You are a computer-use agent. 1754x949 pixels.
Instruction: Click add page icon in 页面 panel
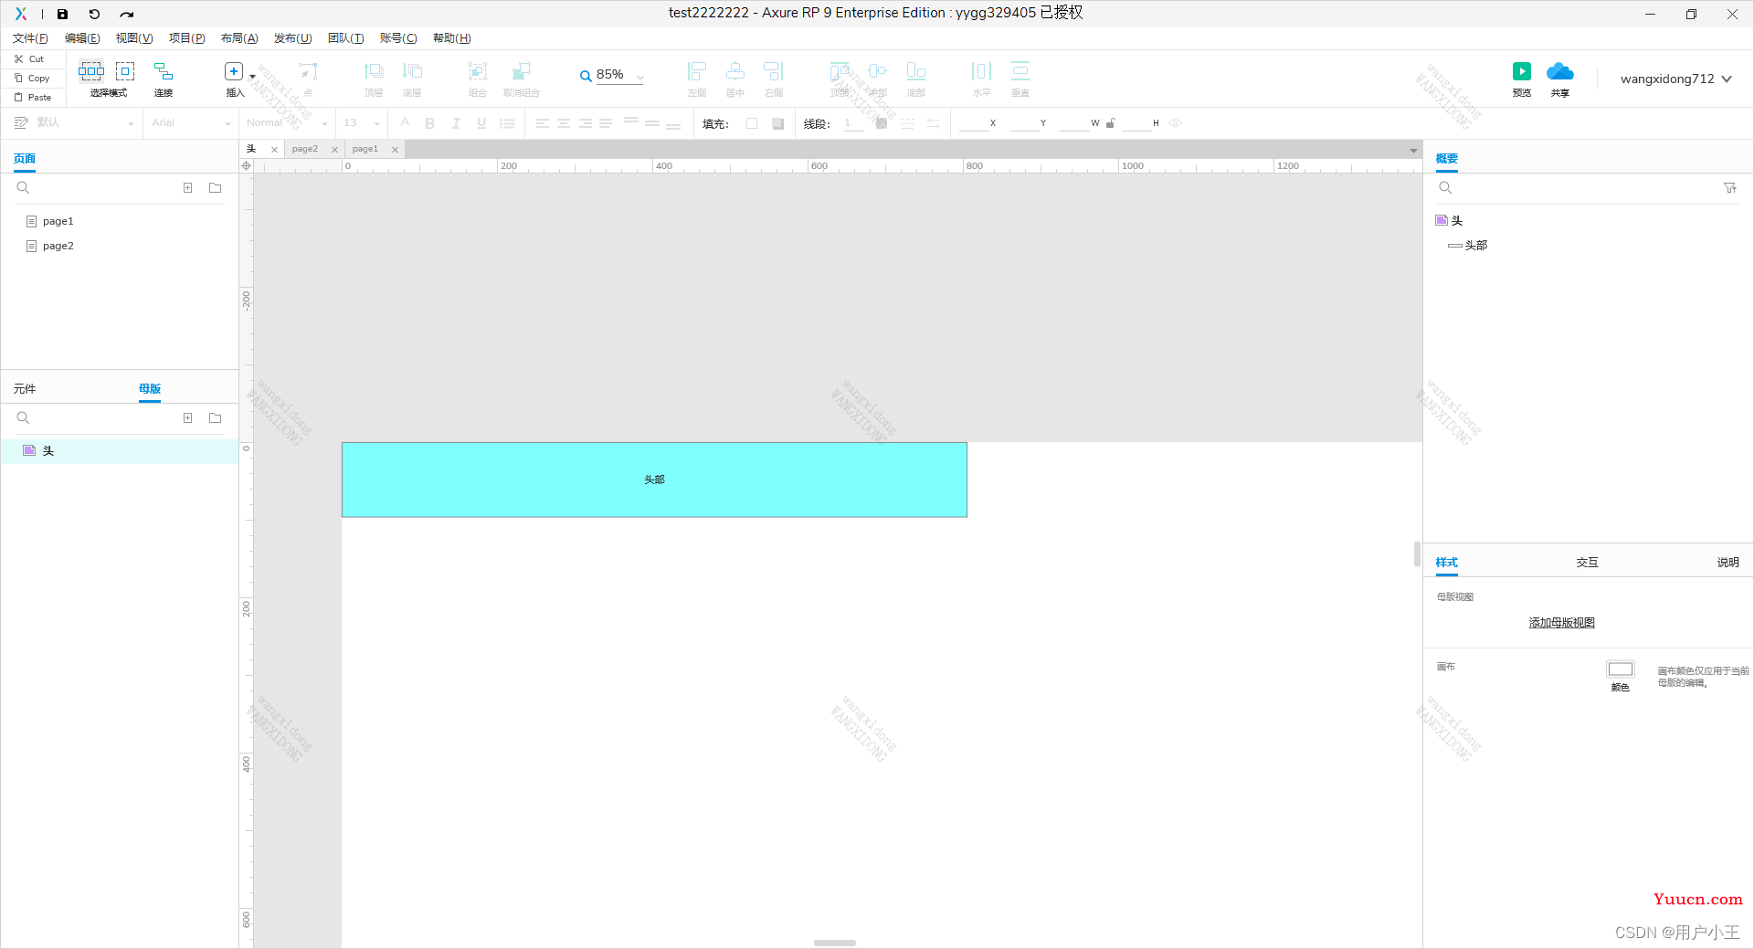(187, 188)
